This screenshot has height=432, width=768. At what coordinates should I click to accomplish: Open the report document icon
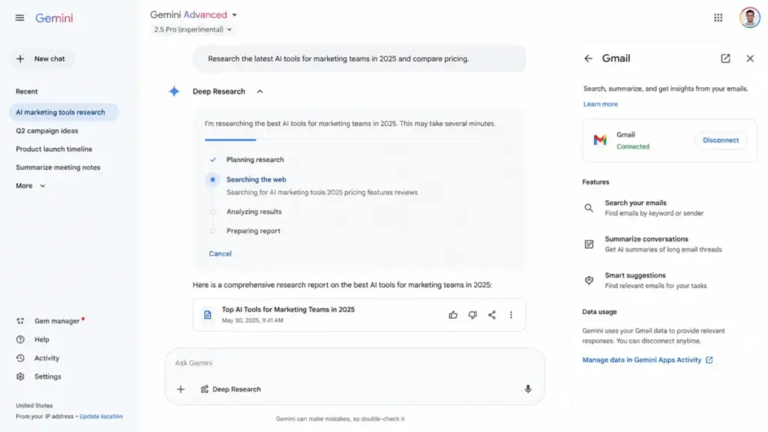pyautogui.click(x=208, y=315)
